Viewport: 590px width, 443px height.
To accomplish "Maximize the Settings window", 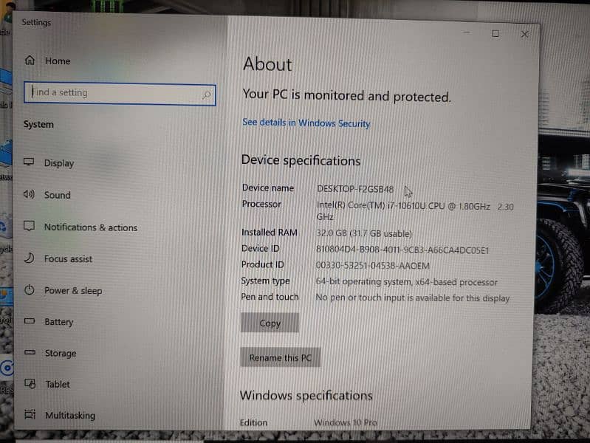I will [495, 34].
